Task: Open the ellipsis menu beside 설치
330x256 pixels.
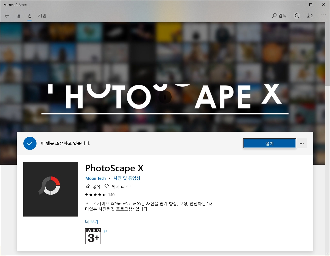Action: tap(302, 144)
